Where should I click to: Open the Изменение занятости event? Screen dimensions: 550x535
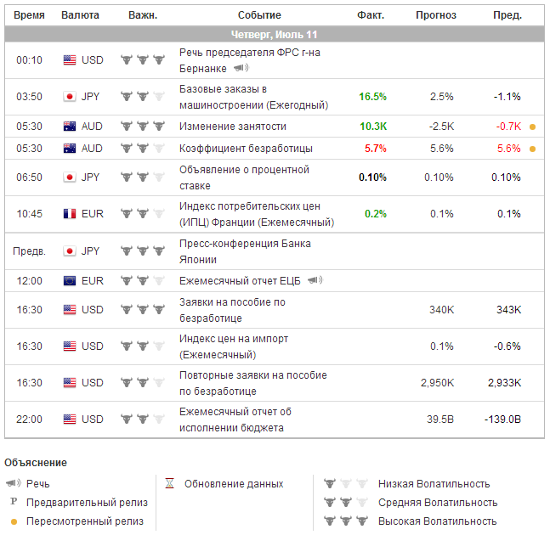(233, 127)
